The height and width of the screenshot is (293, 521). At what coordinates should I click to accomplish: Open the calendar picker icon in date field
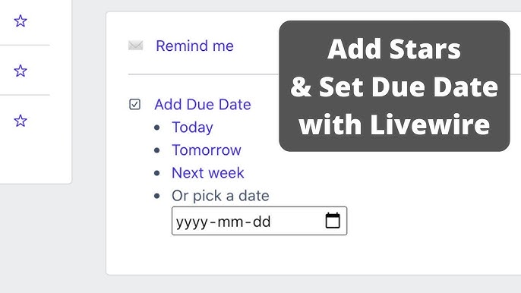(333, 221)
